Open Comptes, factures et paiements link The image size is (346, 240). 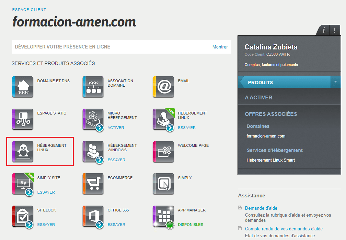point(271,65)
